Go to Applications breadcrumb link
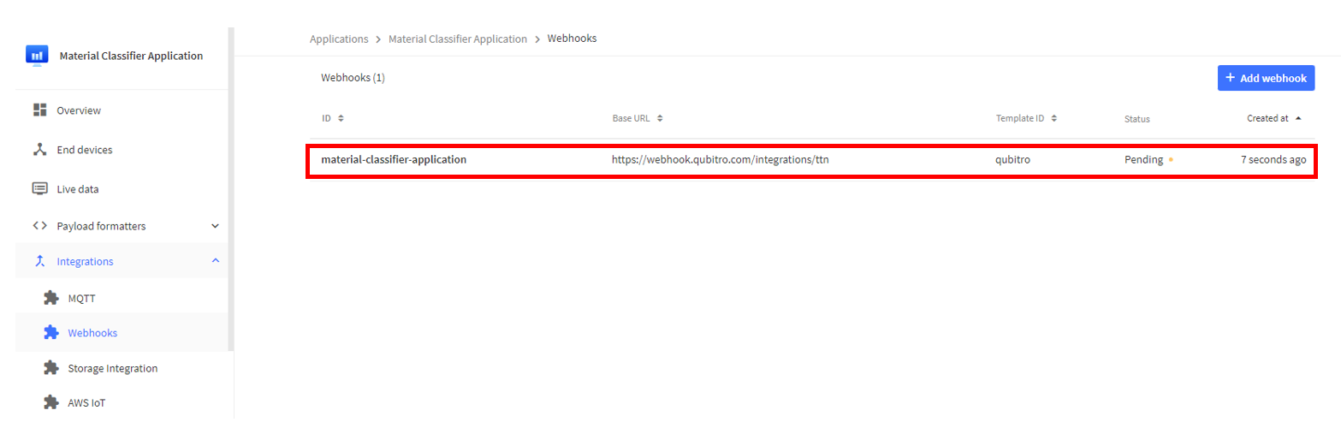 (x=339, y=39)
